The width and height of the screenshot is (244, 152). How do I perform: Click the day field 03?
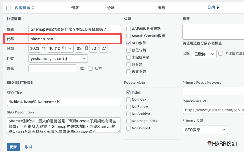[x=79, y=49]
